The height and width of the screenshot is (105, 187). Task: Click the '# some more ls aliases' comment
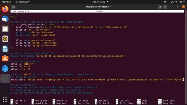(x=25, y=61)
